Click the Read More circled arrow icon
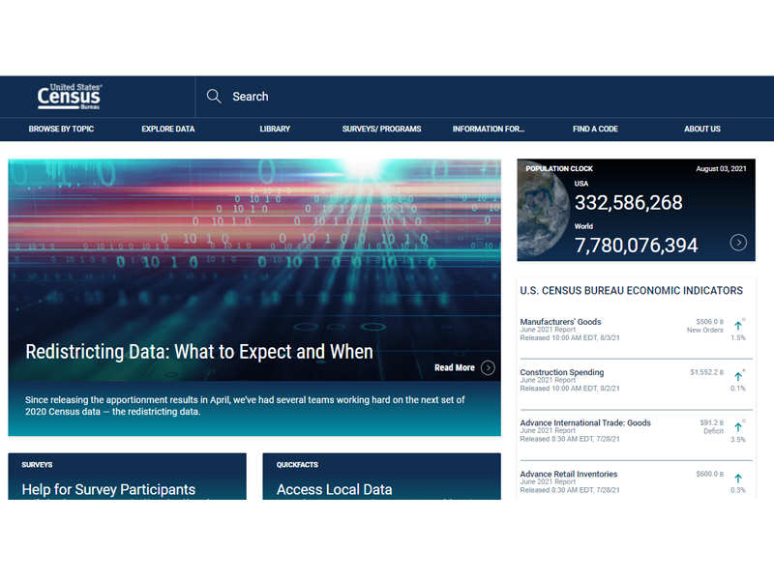 488,368
